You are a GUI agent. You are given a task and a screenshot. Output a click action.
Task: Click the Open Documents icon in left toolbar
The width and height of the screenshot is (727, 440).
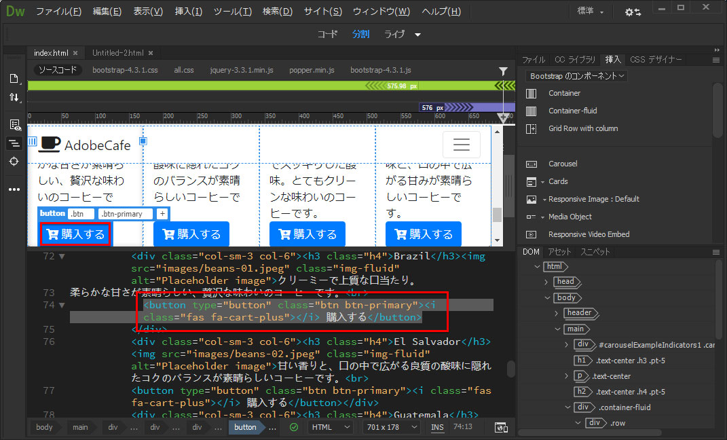[x=14, y=79]
